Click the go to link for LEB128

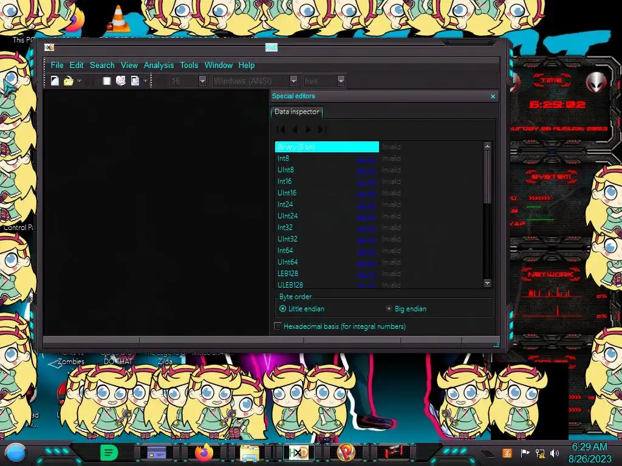pyautogui.click(x=366, y=274)
